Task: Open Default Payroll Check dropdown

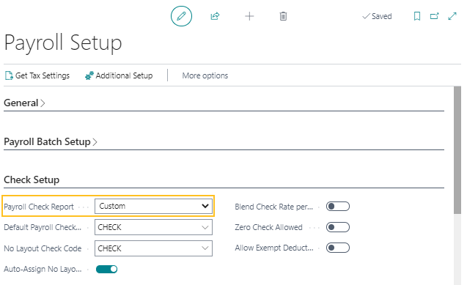Action: coord(153,227)
